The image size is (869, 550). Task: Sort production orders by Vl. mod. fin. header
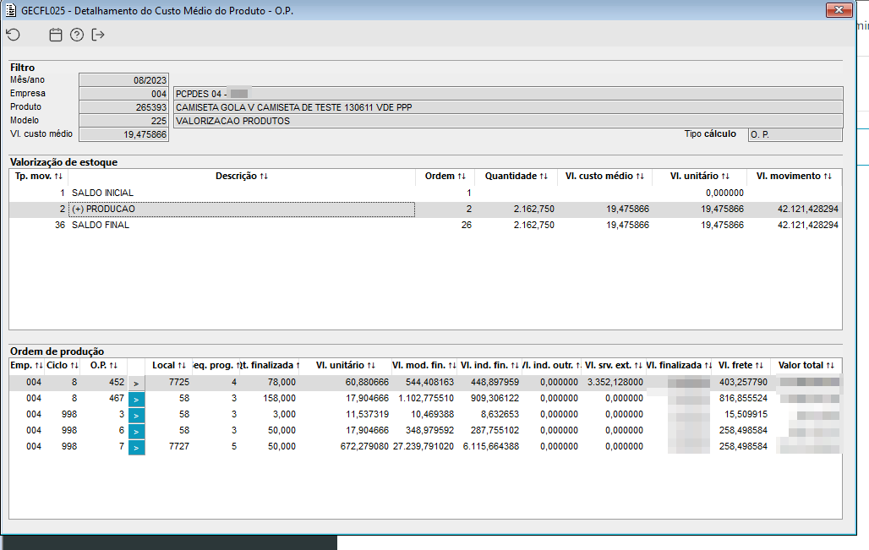[x=424, y=366]
